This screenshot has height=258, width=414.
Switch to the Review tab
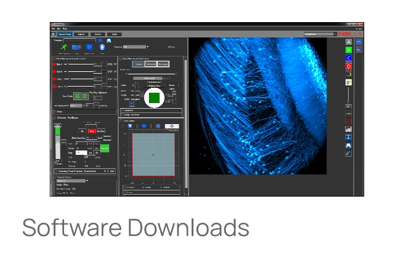[98, 34]
